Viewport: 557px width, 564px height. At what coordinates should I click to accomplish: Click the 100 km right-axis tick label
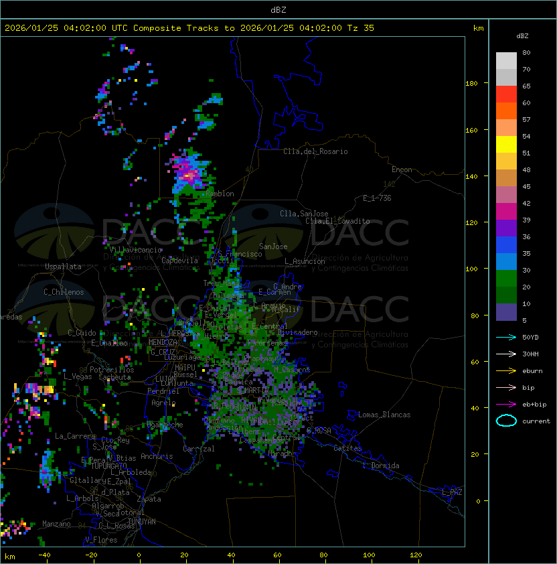pyautogui.click(x=471, y=269)
